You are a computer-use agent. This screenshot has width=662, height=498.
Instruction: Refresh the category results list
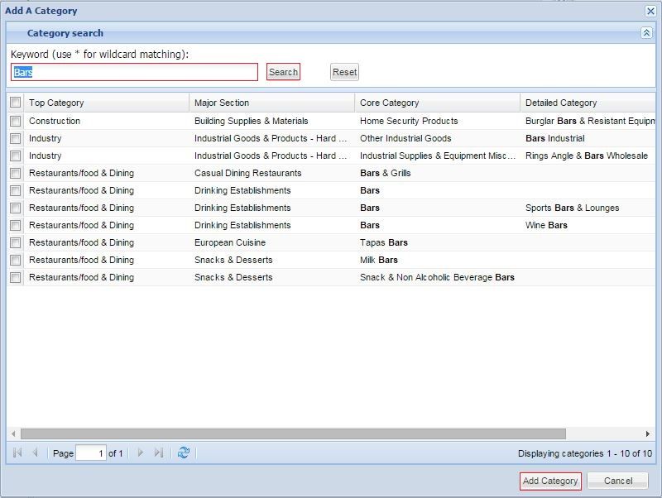pos(184,453)
